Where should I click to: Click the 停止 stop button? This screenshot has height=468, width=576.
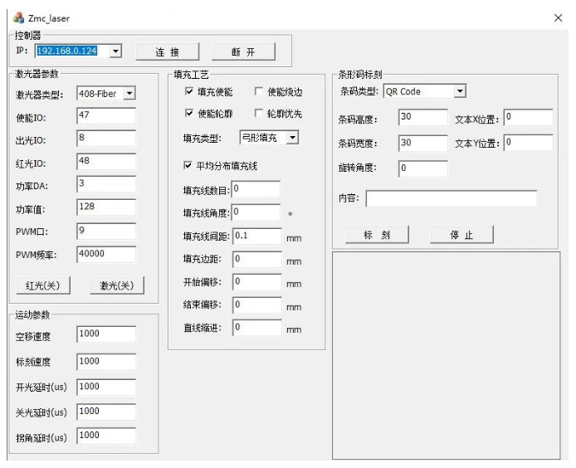pyautogui.click(x=461, y=235)
